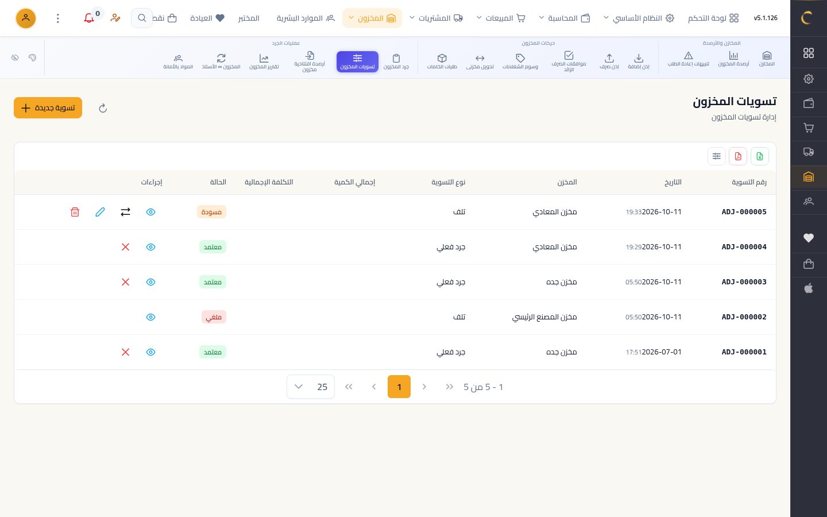Delete draft adjustment ADJ-000005
The image size is (827, 517).
pyautogui.click(x=75, y=212)
